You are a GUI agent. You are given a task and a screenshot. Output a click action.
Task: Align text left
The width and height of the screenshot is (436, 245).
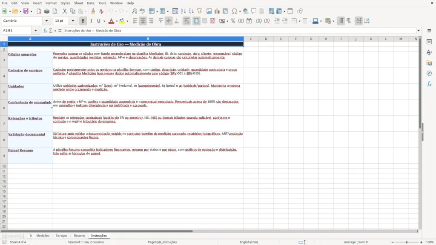135,21
